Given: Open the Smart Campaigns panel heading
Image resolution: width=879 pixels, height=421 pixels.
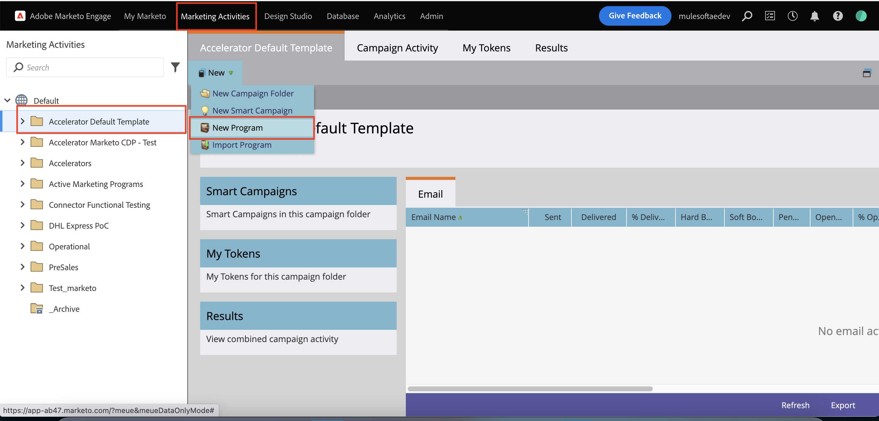Looking at the screenshot, I should pos(298,191).
